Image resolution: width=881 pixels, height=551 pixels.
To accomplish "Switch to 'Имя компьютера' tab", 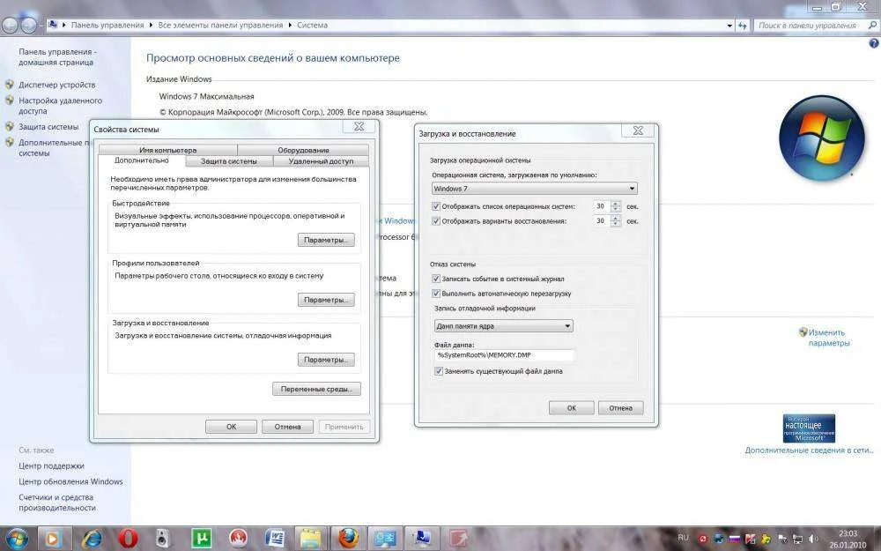I will (x=168, y=150).
